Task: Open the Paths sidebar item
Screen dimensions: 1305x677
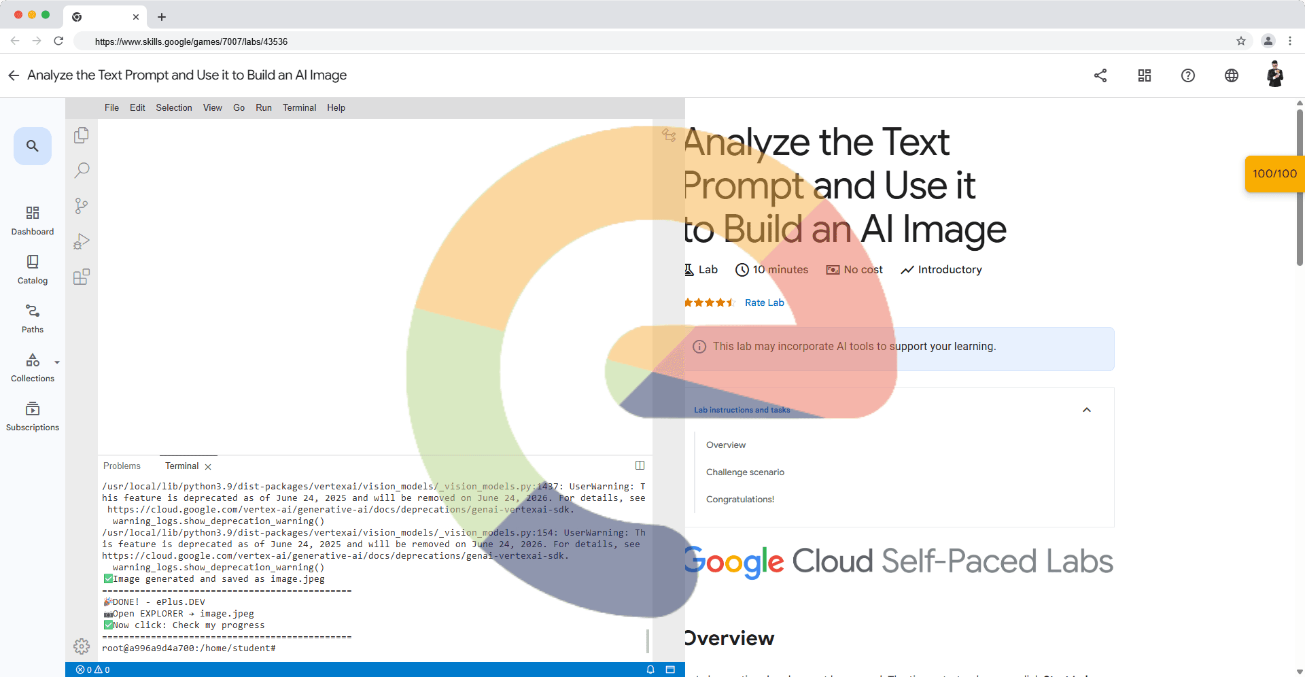Action: click(33, 319)
